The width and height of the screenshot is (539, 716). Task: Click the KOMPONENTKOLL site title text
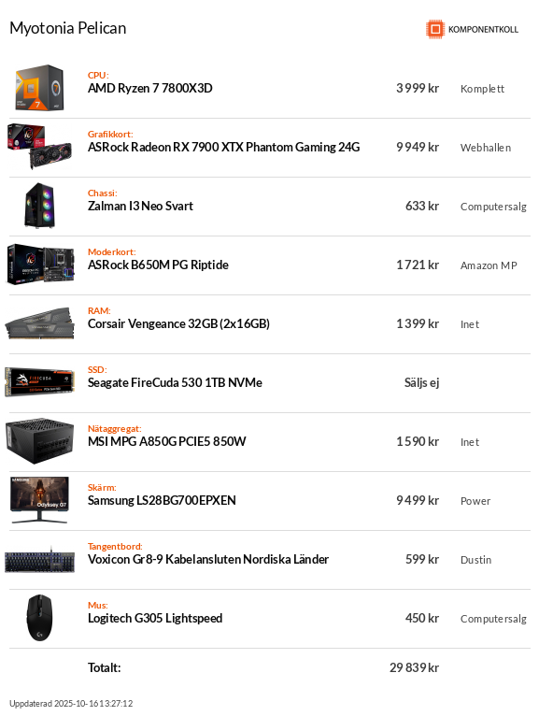483,30
